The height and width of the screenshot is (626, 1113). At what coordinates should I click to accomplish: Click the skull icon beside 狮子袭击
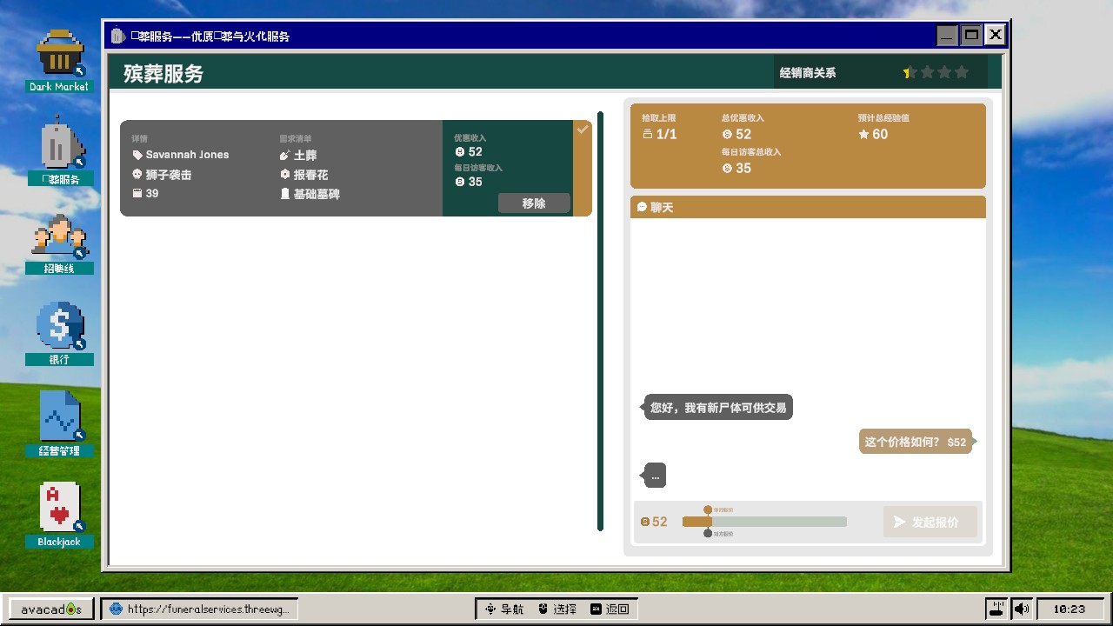[137, 174]
